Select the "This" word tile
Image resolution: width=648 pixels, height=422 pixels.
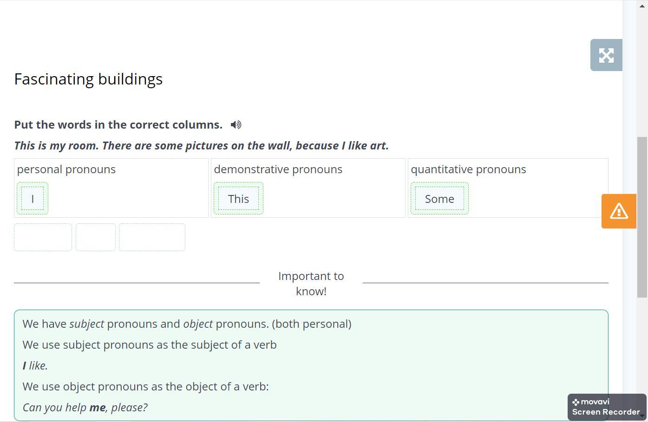tap(238, 199)
